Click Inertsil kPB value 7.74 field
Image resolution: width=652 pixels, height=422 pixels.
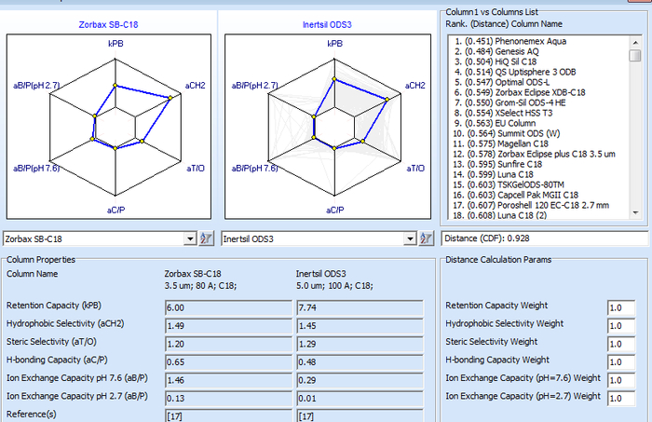tap(360, 308)
